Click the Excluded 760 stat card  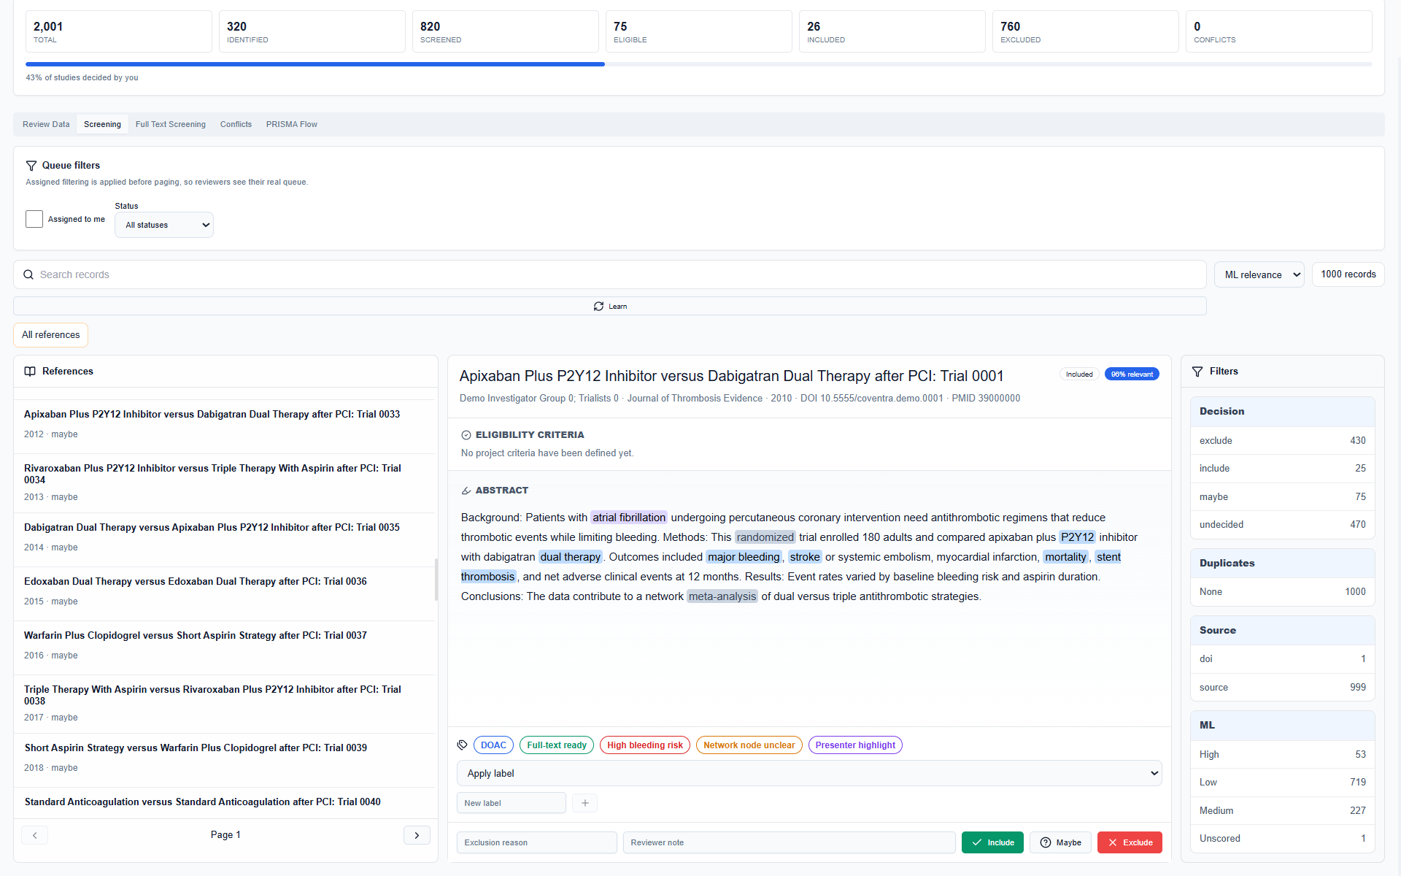pos(1085,31)
